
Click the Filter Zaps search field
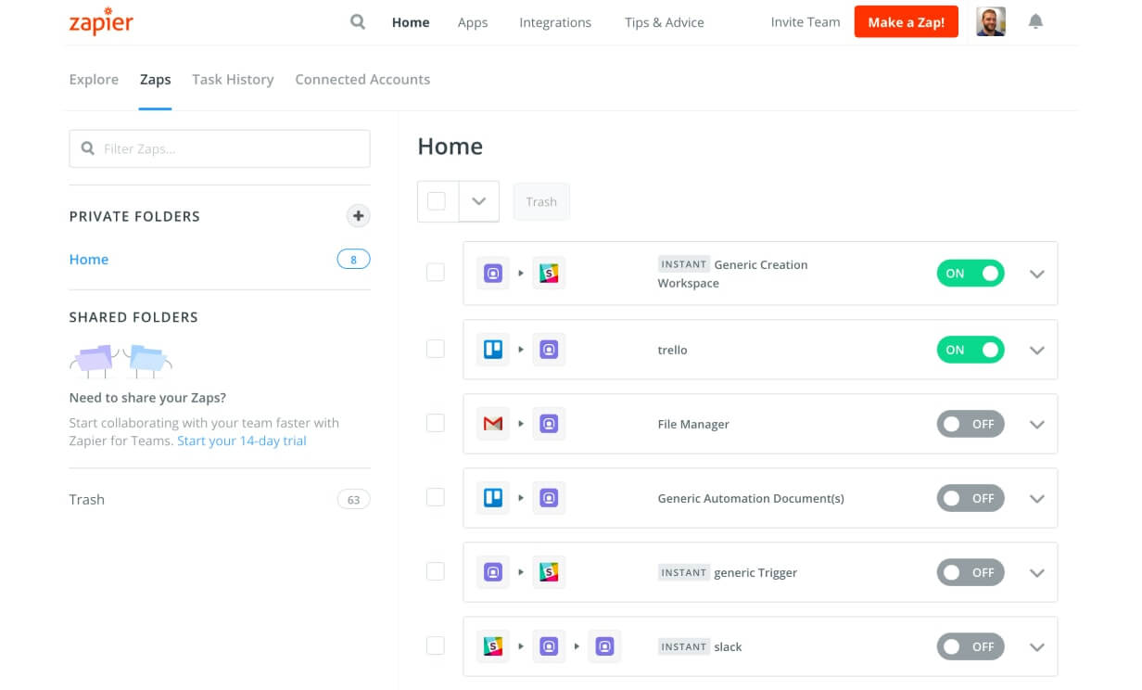point(220,148)
